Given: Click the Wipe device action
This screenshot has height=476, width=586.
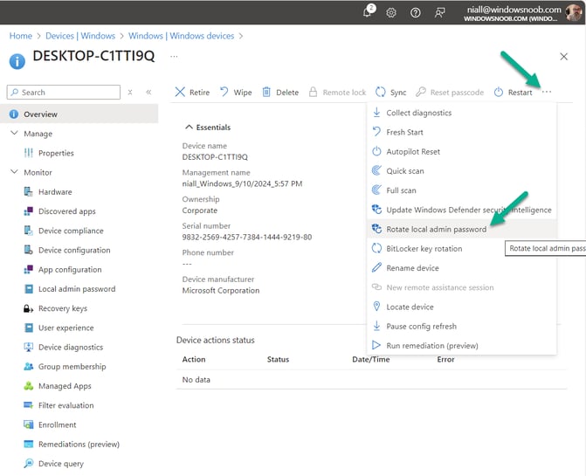Looking at the screenshot, I should [236, 92].
